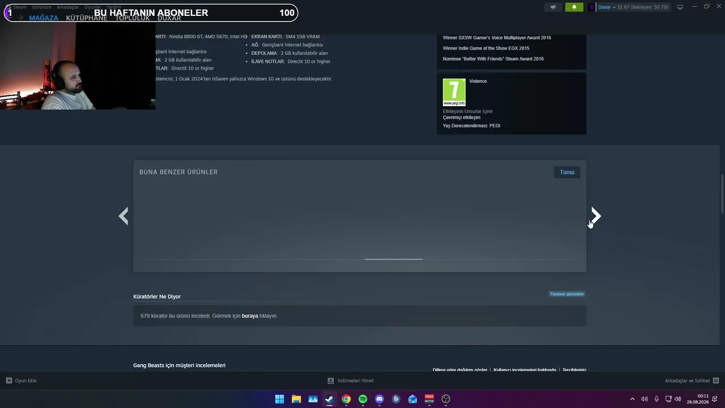Open Discord from the taskbar
The image size is (725, 408).
pos(379,399)
